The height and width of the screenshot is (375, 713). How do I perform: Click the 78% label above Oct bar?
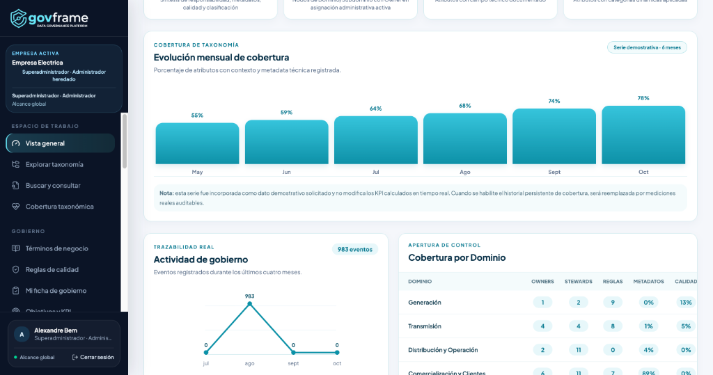pos(643,98)
